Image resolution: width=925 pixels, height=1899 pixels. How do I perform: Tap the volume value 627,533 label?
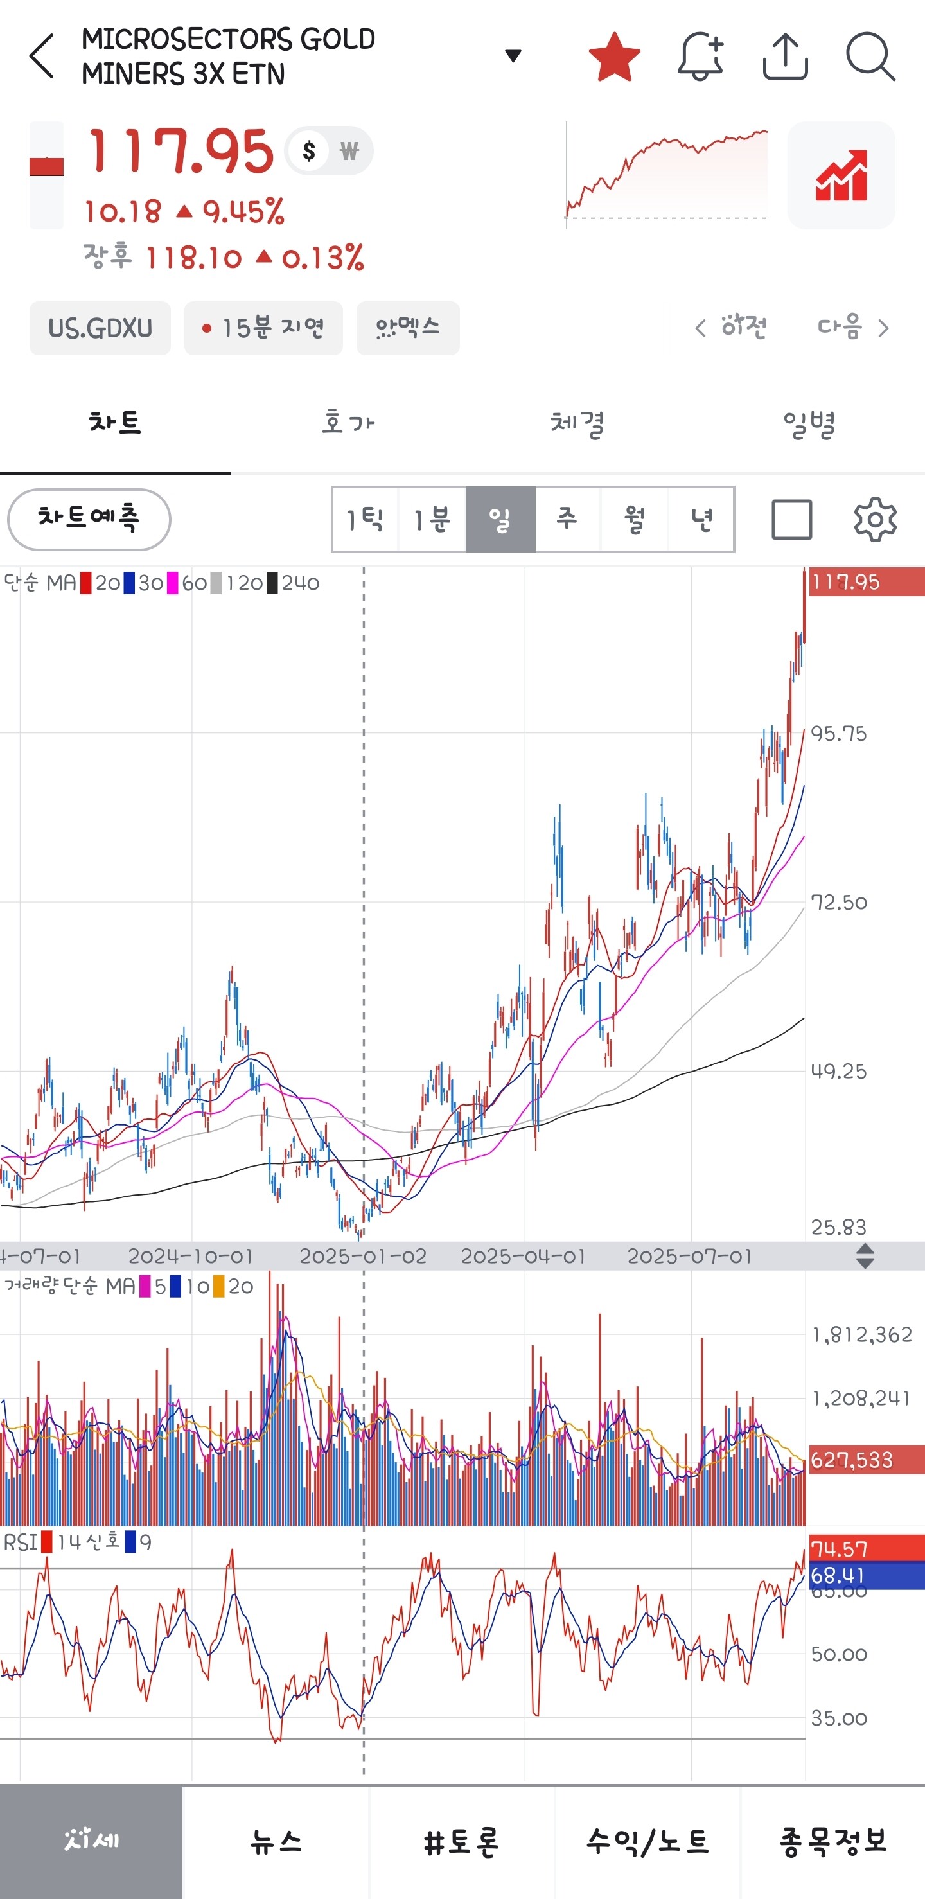tap(867, 1460)
